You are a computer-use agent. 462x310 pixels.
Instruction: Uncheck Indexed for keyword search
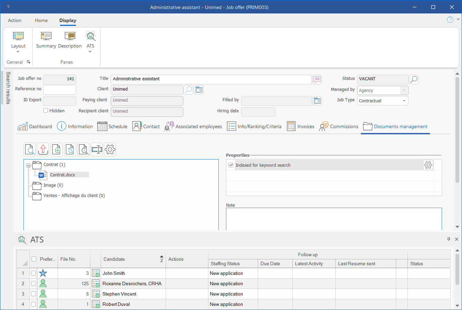231,165
